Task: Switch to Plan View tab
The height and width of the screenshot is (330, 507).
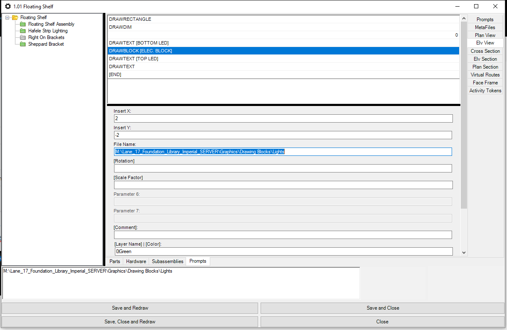Action: (485, 35)
